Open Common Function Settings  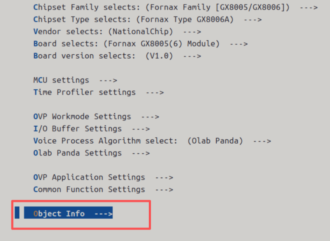click(x=103, y=190)
